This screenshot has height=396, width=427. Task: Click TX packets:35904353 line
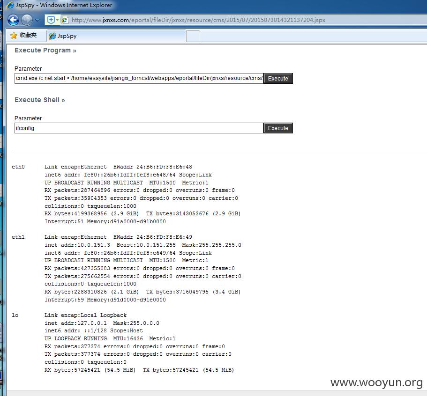(141, 198)
